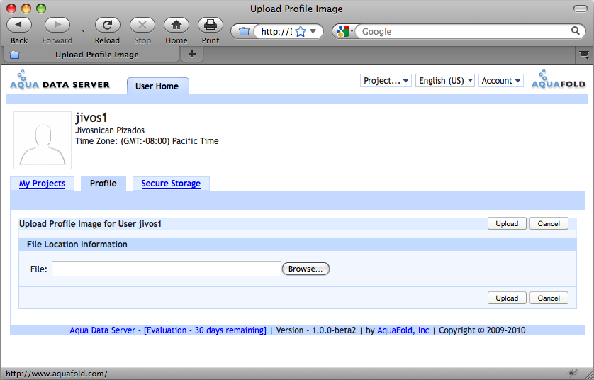594x380 pixels.
Task: Click the AquaFold logo
Action: coord(559,79)
